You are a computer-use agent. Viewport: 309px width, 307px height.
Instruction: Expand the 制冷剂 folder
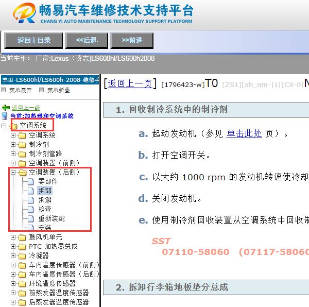click(13, 144)
